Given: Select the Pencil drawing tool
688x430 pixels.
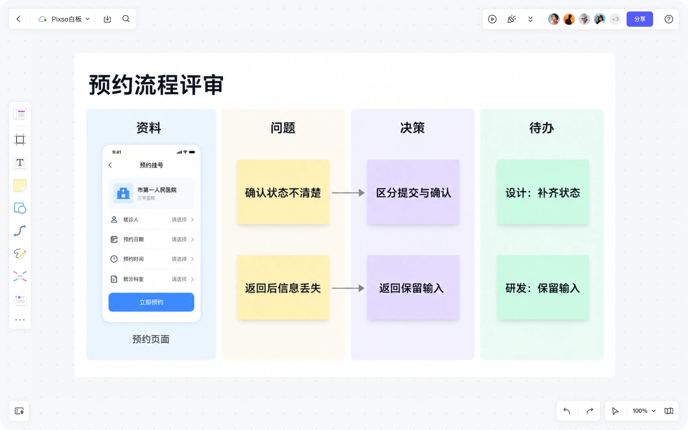Looking at the screenshot, I should click(x=20, y=254).
